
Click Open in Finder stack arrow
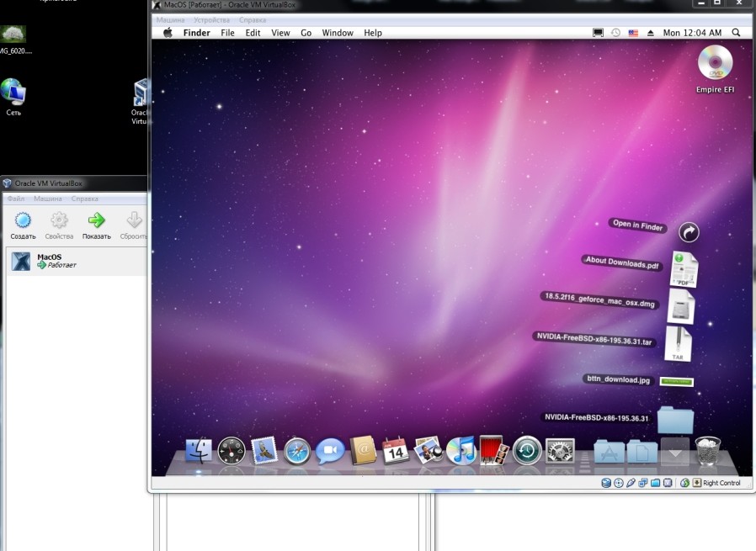coord(689,232)
